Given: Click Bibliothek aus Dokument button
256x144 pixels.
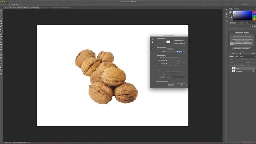Looking at the screenshot, I should click(x=242, y=48).
